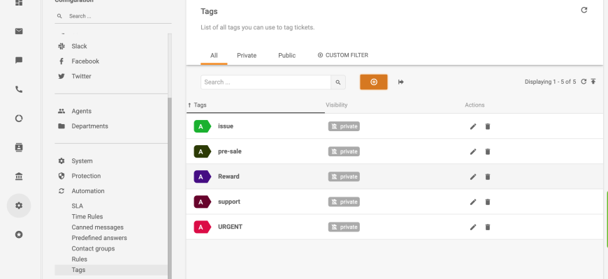Viewport: 608px width, 279px height.
Task: Sort by the Tags column header
Action: pos(200,105)
